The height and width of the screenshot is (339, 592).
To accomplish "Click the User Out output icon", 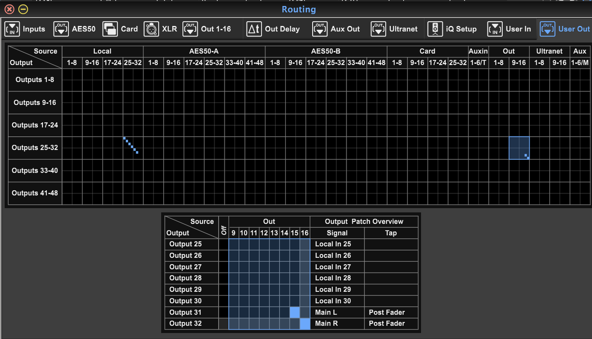I will click(548, 29).
